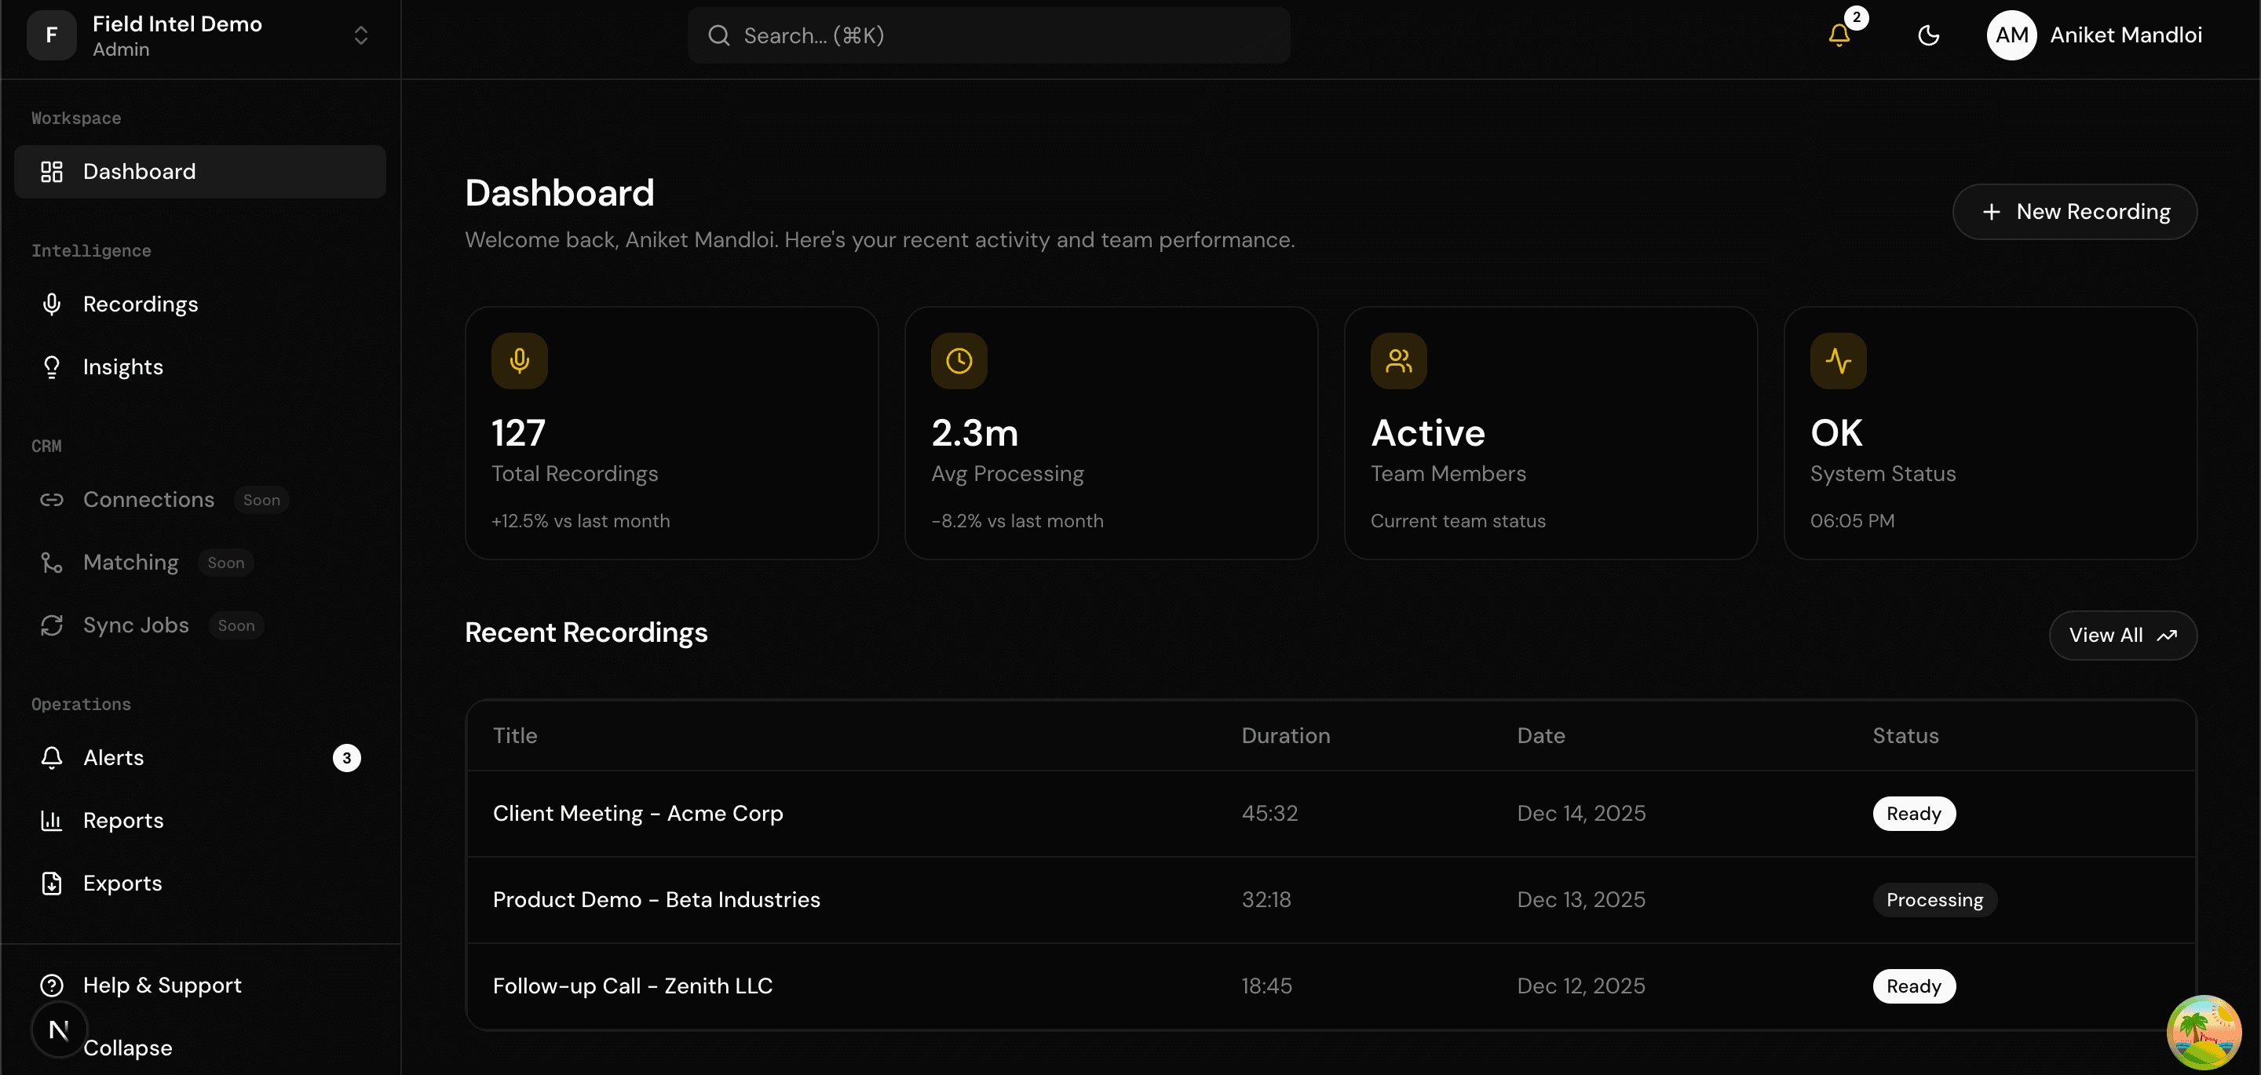
Task: Select the Matching menu item
Action: tap(200, 563)
